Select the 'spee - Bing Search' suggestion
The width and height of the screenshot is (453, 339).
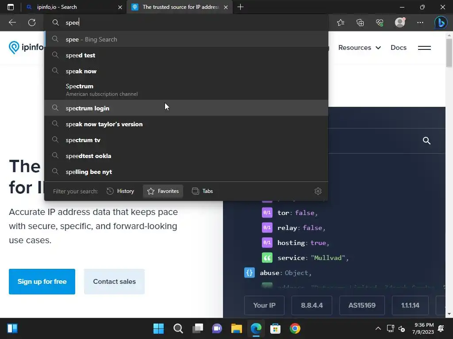pyautogui.click(x=186, y=39)
